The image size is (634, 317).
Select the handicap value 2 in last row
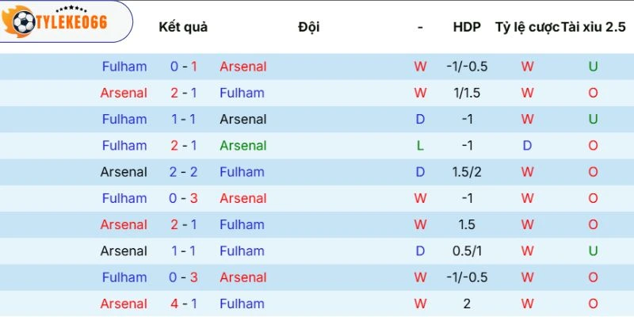pyautogui.click(x=467, y=304)
